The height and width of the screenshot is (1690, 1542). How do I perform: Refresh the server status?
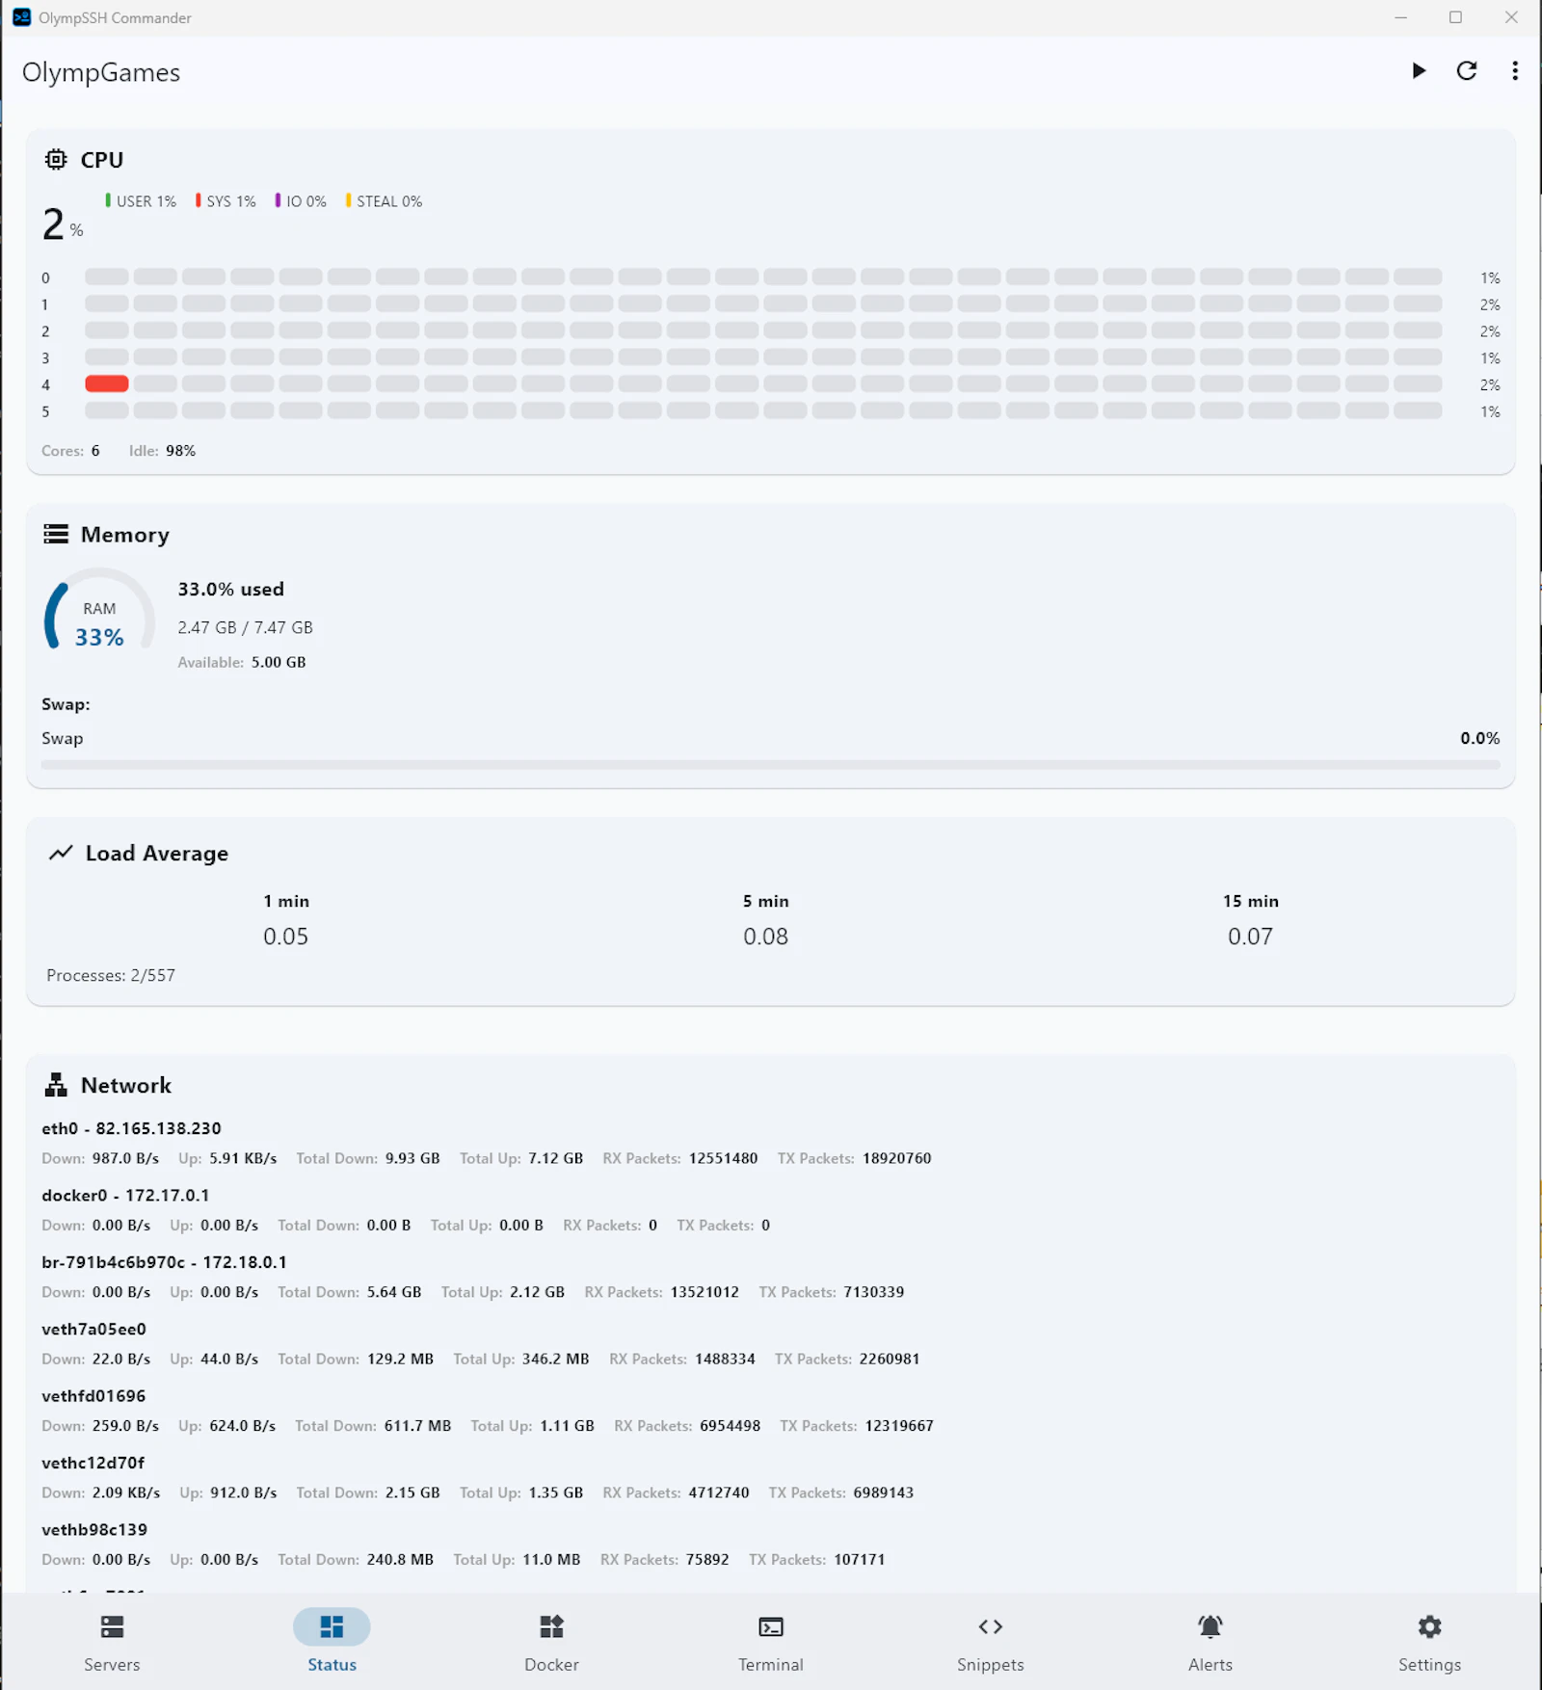1467,70
